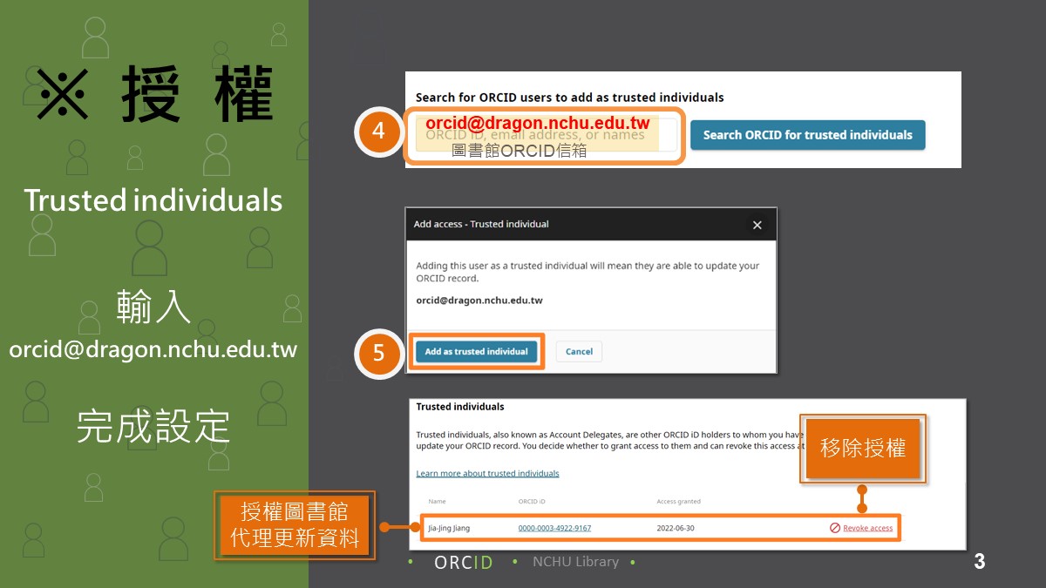Click the slide page number 3
The image size is (1046, 588).
pyautogui.click(x=979, y=562)
